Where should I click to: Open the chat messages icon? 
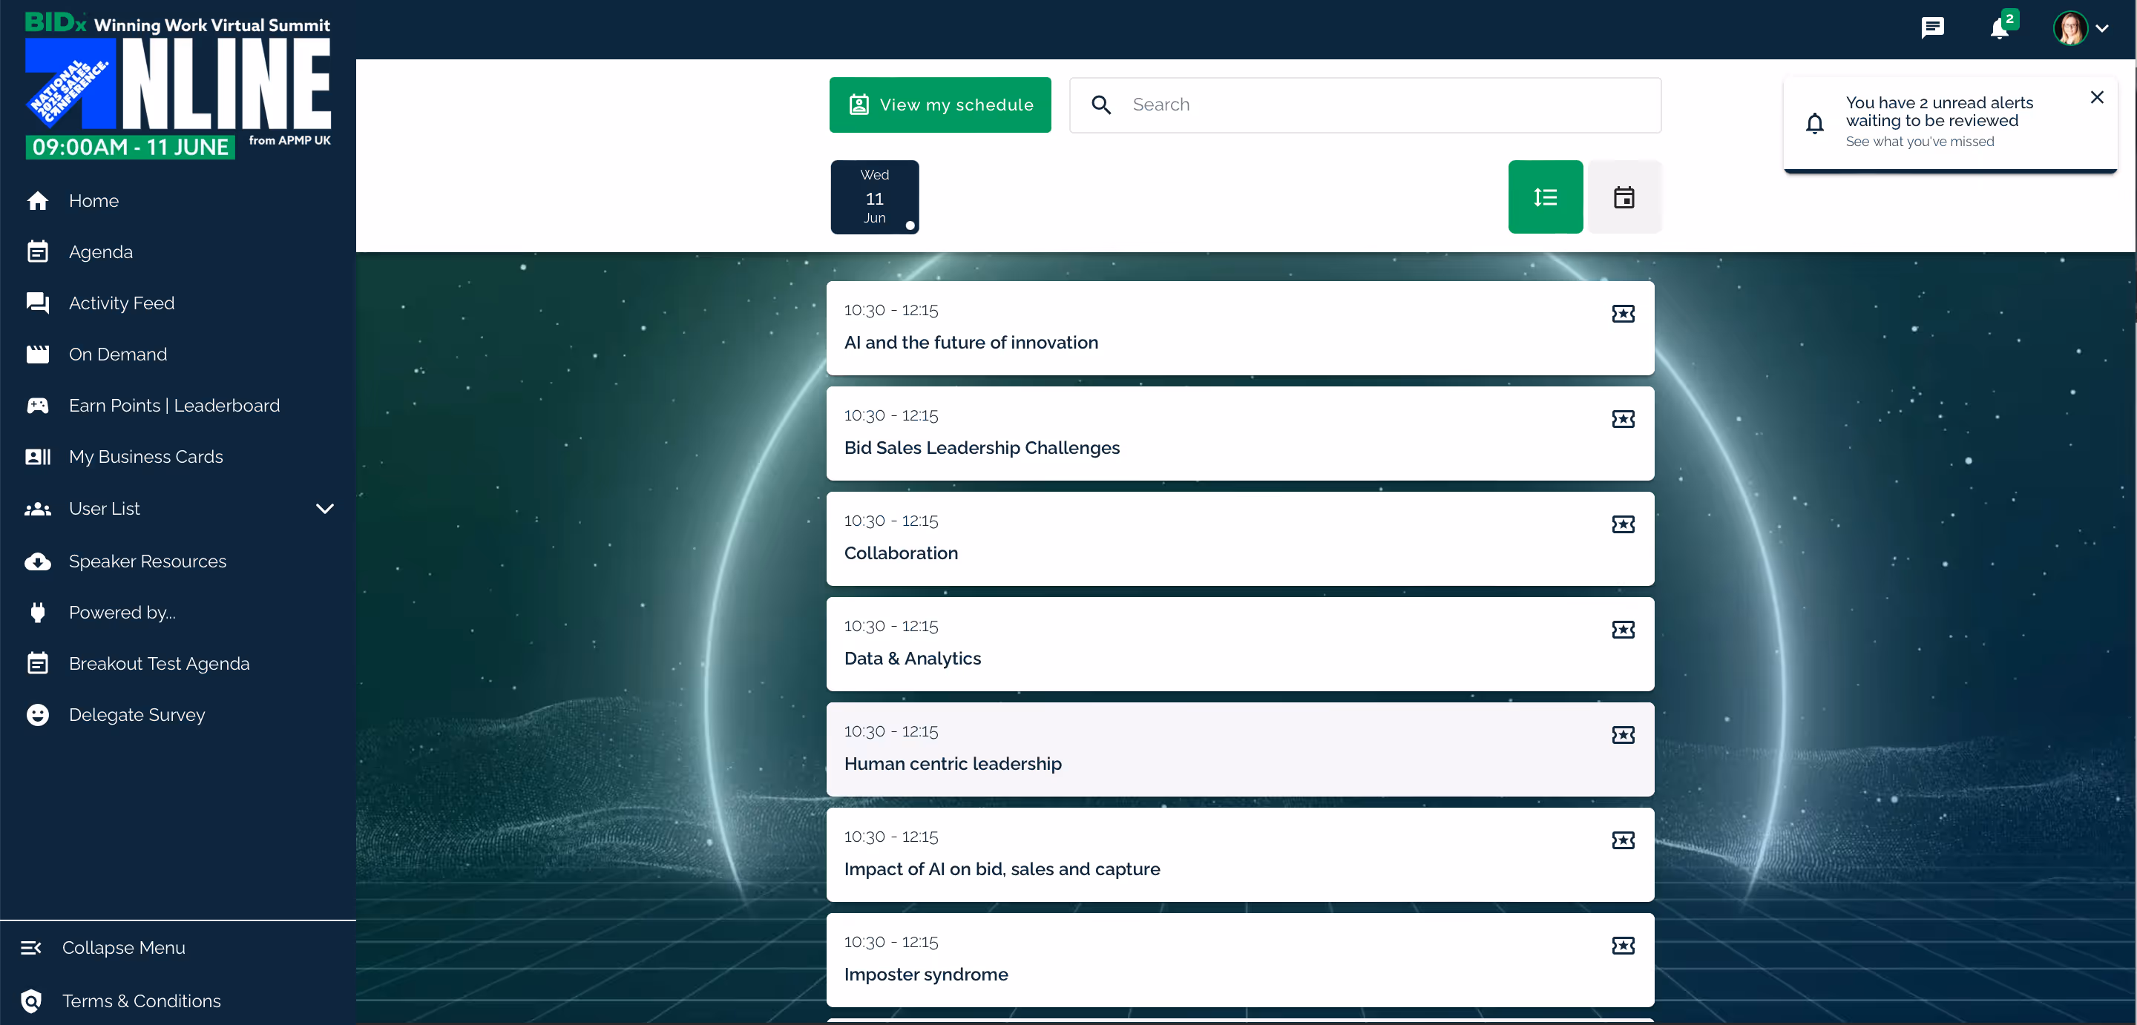tap(1932, 28)
